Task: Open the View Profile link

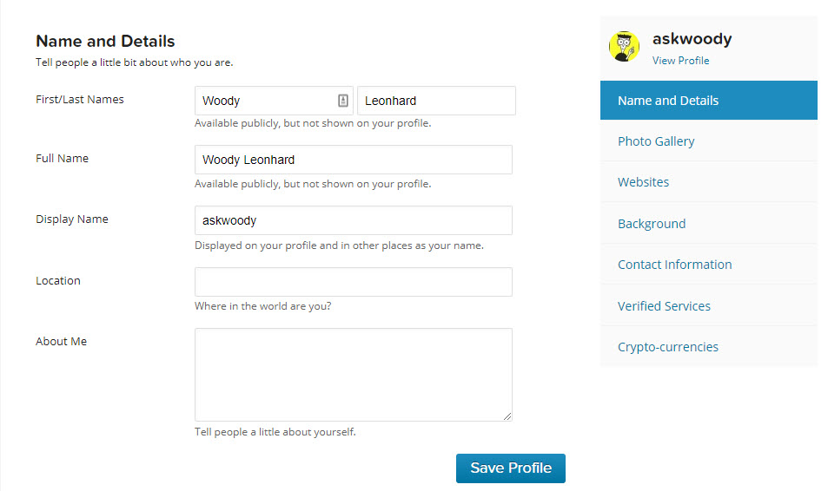Action: coord(680,61)
